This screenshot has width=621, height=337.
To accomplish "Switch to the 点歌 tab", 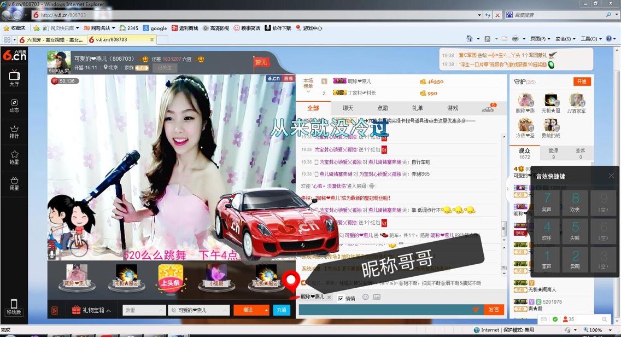I will (383, 108).
